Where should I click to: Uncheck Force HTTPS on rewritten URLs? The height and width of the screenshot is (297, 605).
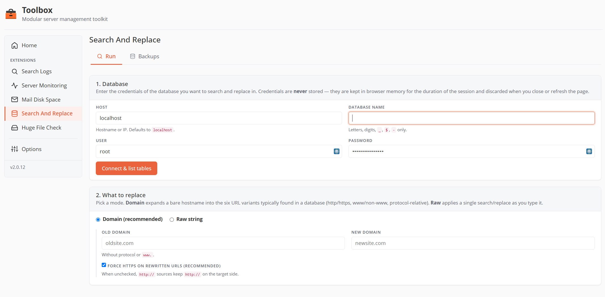pyautogui.click(x=104, y=265)
